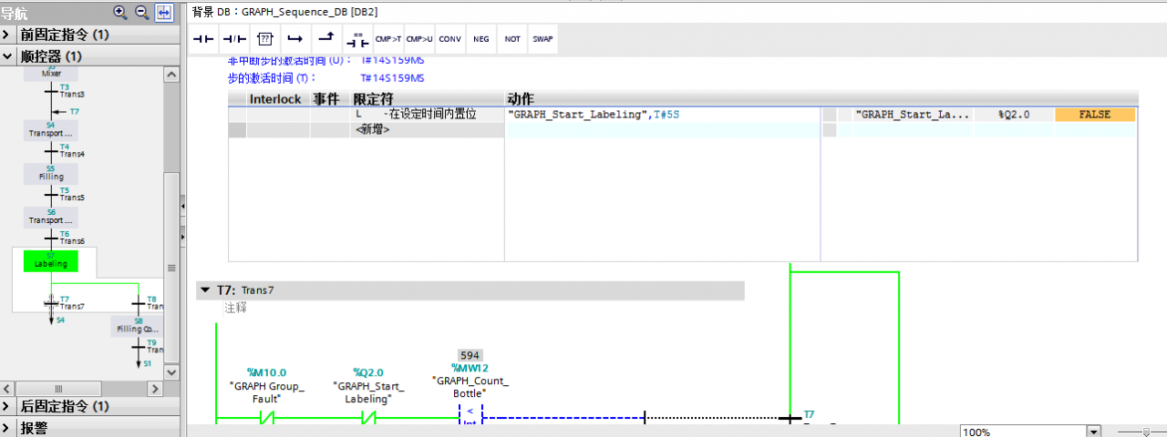Open the 100% zoom level dropdown
The image size is (1167, 437).
tap(1094, 432)
